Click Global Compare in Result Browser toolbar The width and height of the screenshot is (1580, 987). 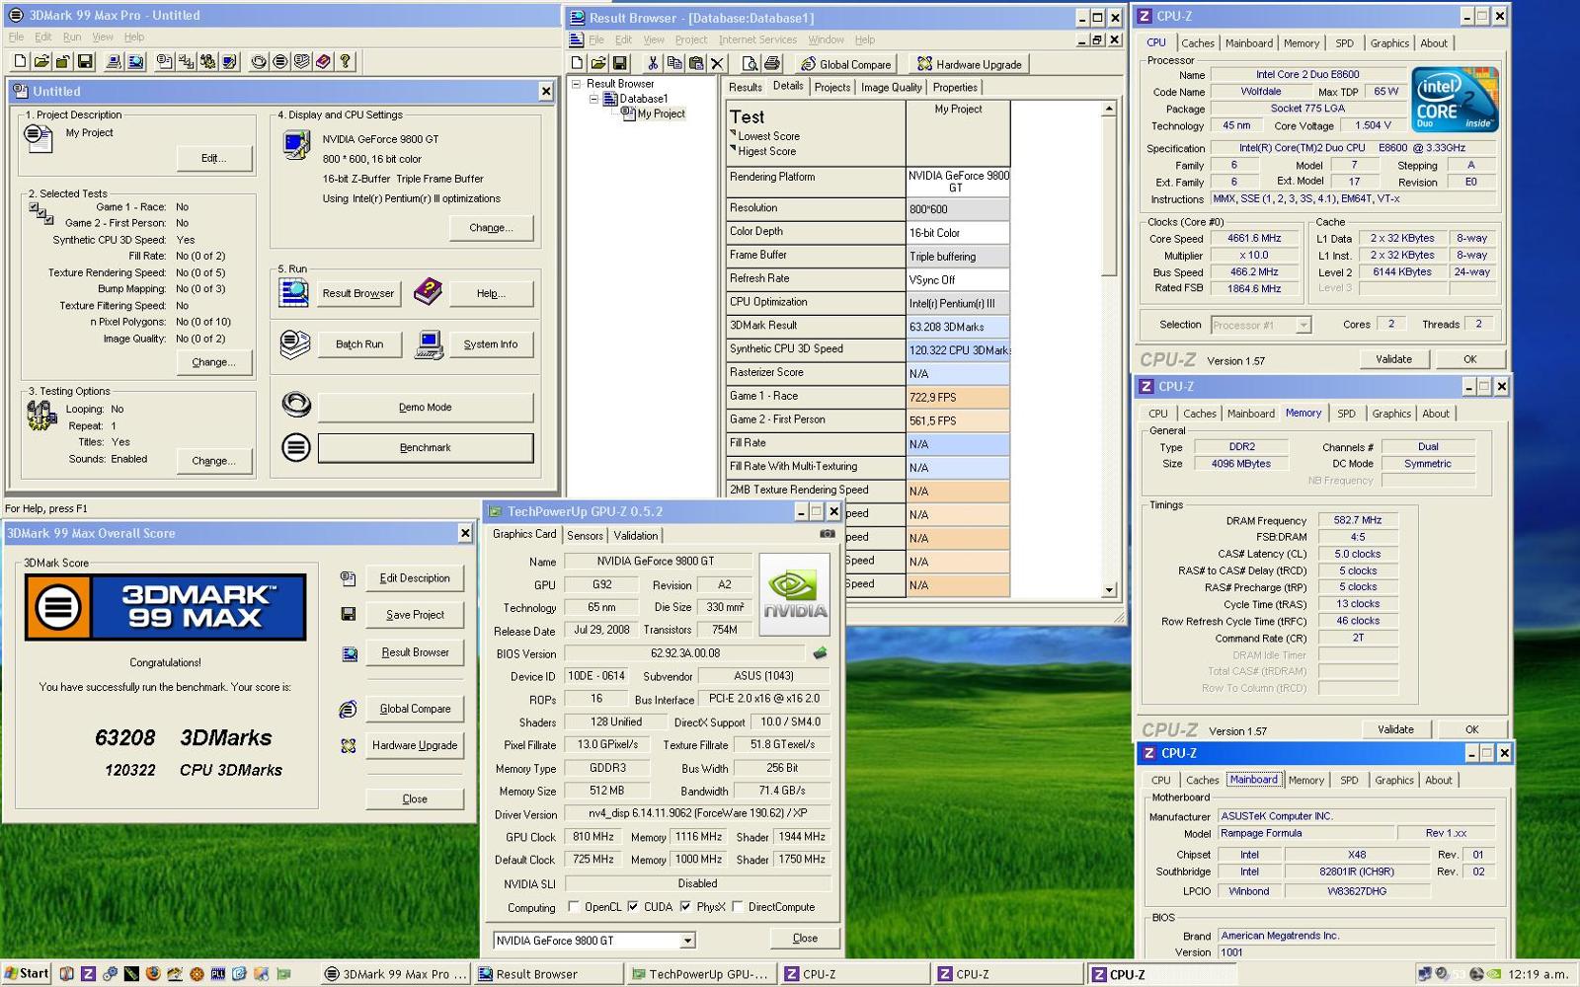(x=846, y=64)
